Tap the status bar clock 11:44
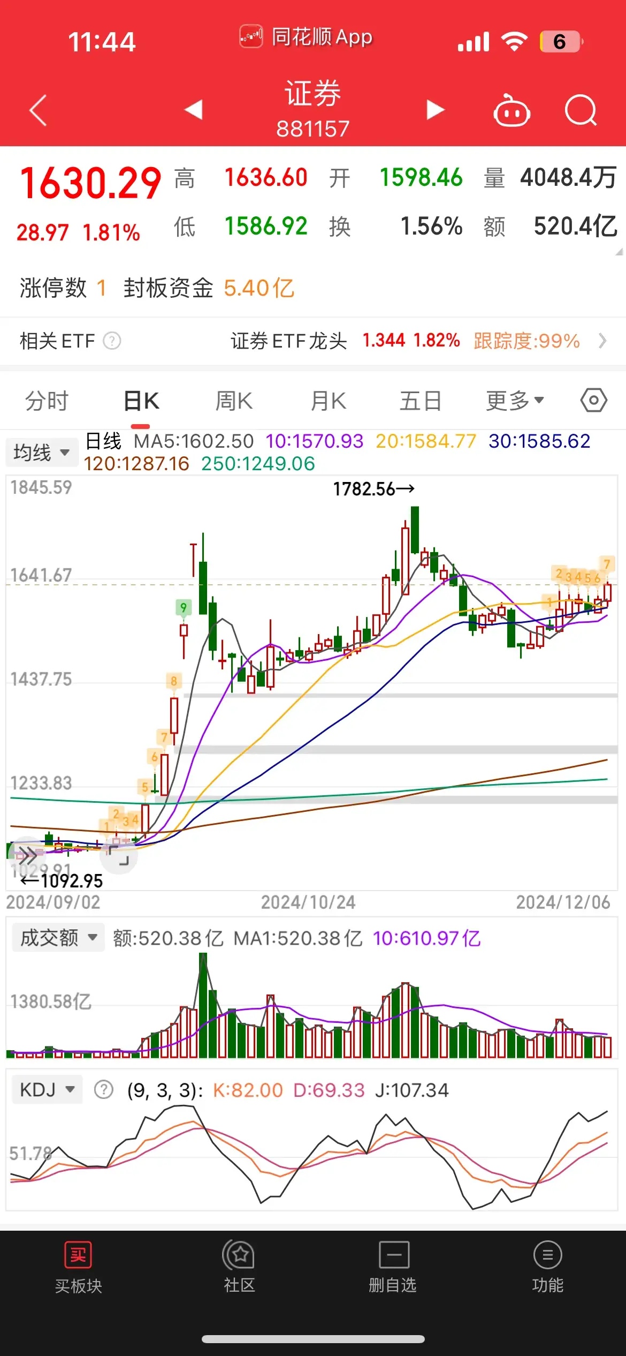626x1356 pixels. 102,42
